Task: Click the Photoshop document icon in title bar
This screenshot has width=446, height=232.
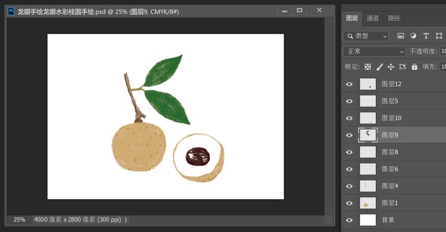Action: [x=11, y=12]
